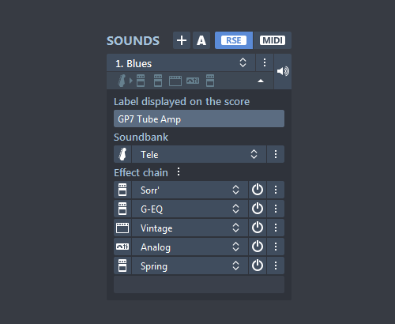Open Effect chain options menu dots

click(x=179, y=171)
